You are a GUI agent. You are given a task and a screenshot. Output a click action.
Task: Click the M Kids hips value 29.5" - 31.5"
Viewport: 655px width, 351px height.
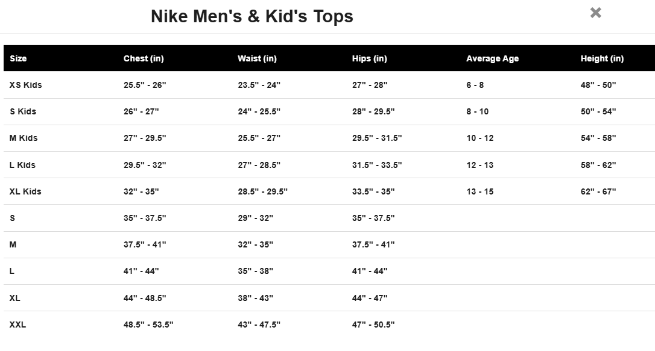(x=377, y=138)
